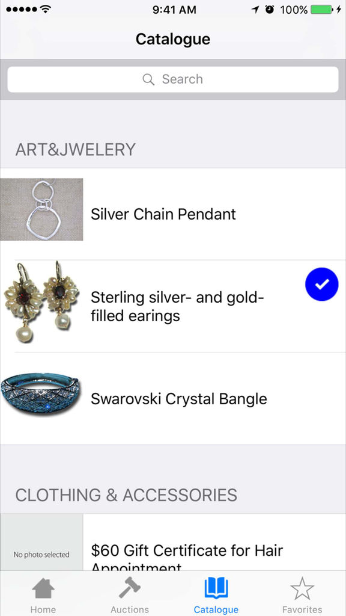Tap the silver chain pendant thumbnail
Screen dimensions: 346x616
point(41,209)
